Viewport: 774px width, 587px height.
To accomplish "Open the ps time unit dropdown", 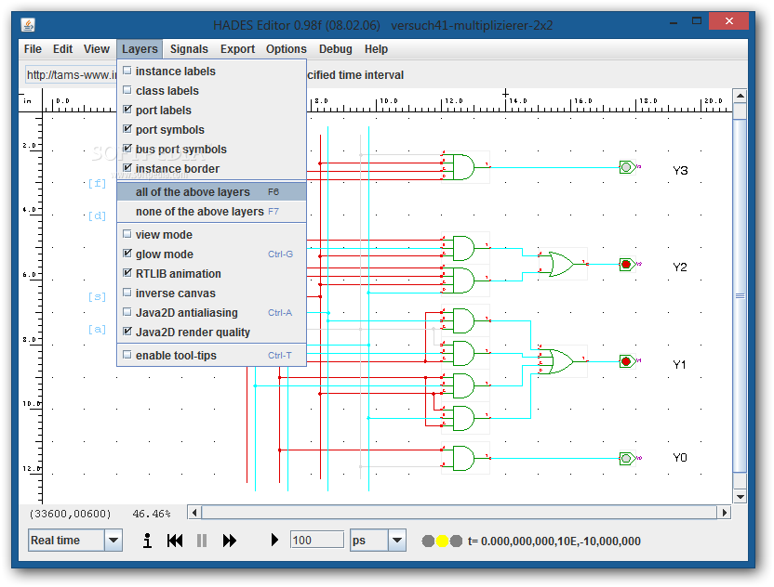I will click(x=397, y=541).
